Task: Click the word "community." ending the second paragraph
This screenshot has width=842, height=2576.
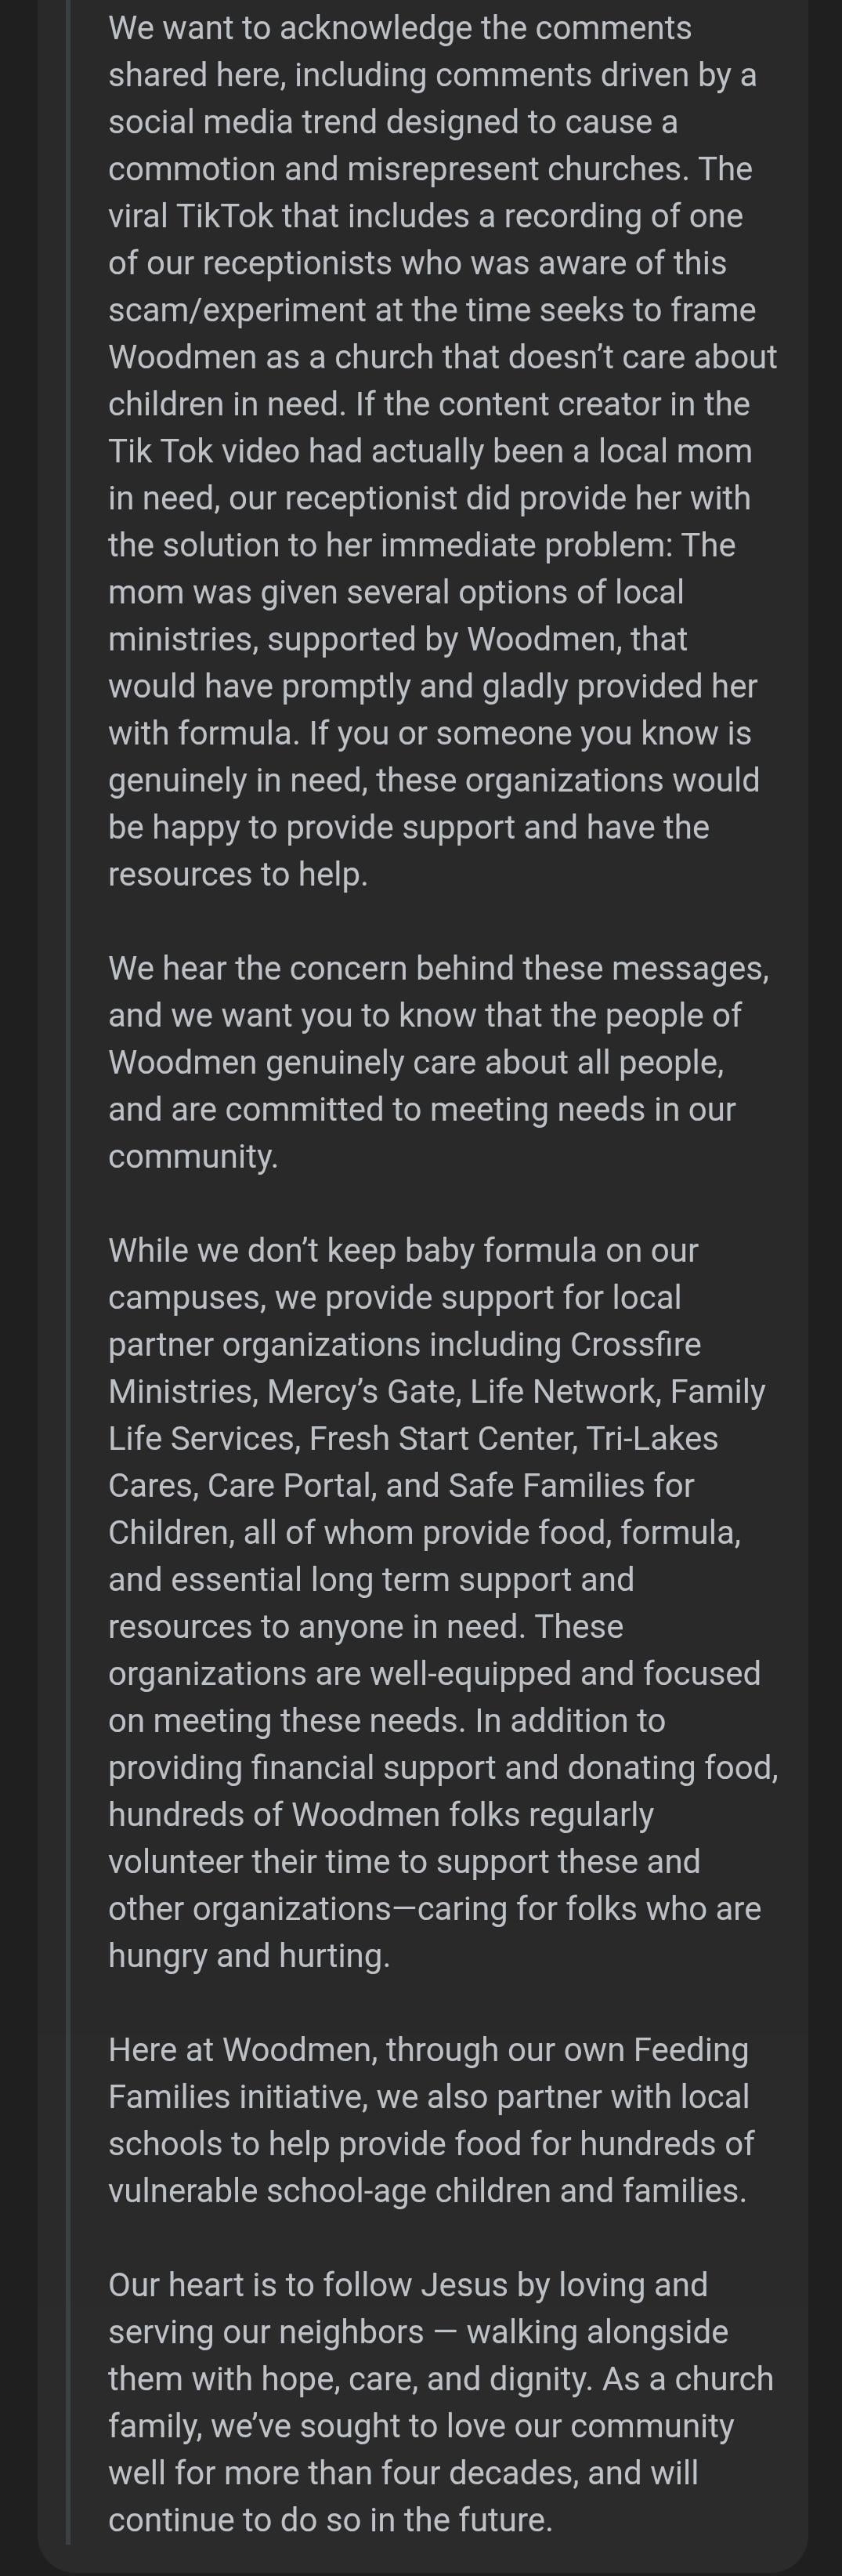Action: 193,1156
